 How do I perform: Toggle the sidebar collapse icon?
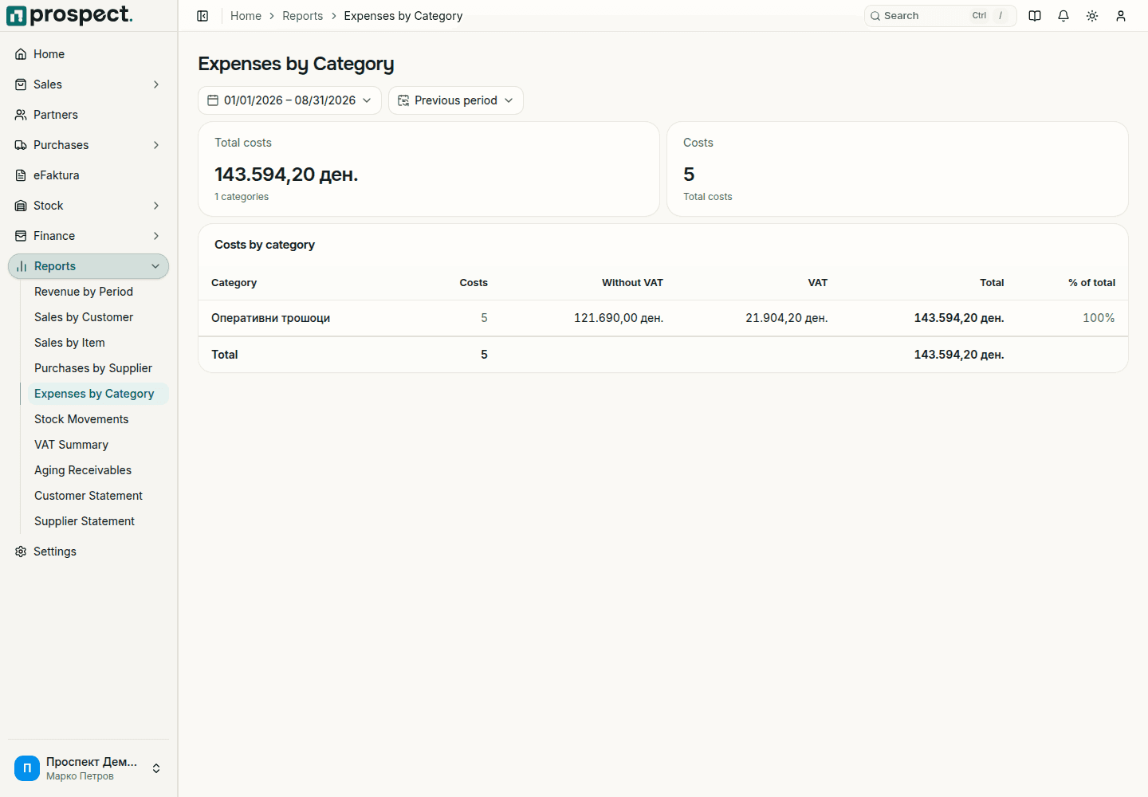coord(202,16)
